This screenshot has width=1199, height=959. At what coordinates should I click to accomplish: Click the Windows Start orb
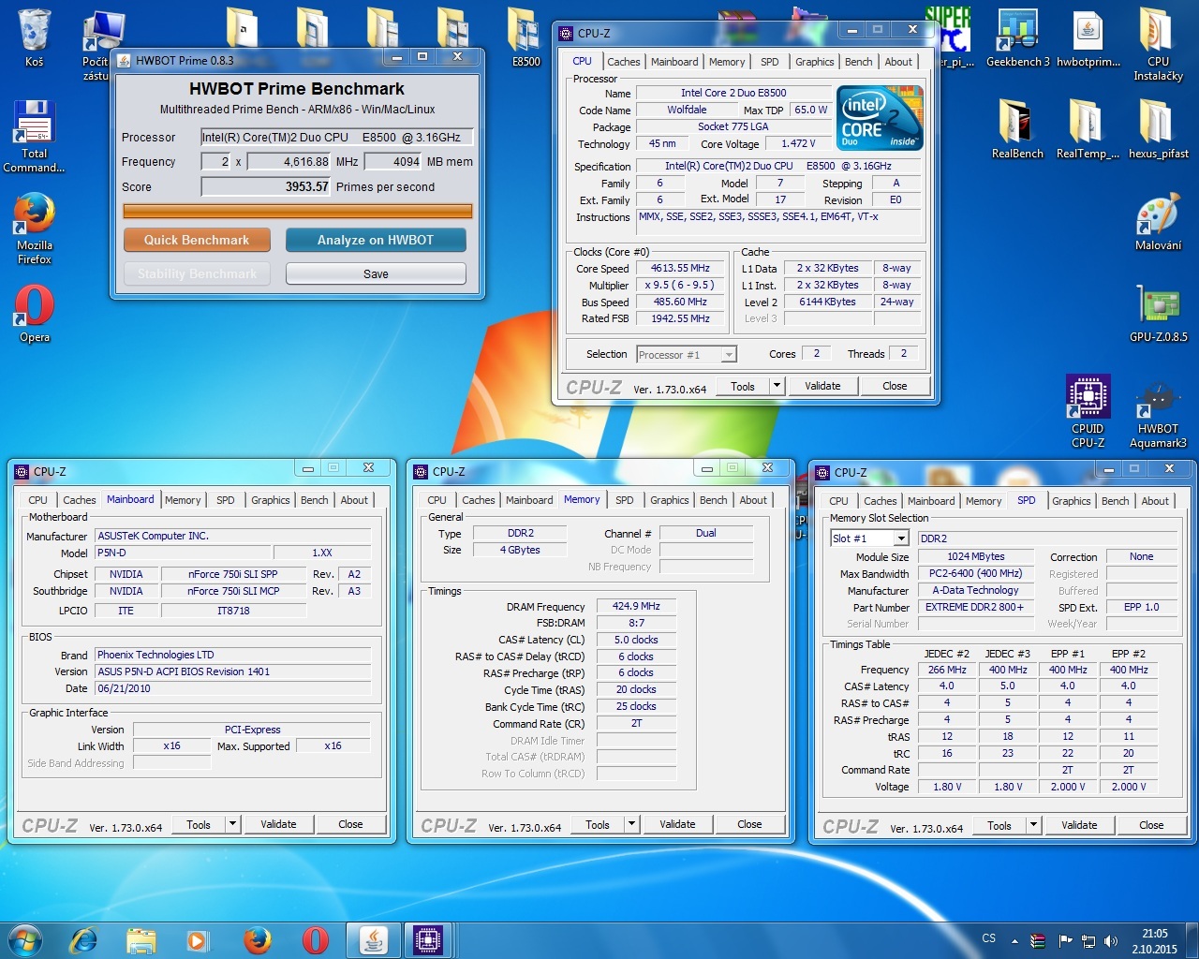(x=25, y=939)
